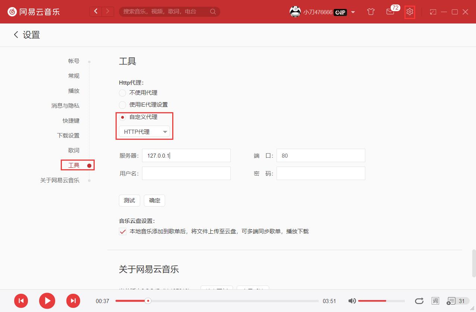This screenshot has height=312, width=476.
Task: Switch to mini player mode icon
Action: [433, 12]
